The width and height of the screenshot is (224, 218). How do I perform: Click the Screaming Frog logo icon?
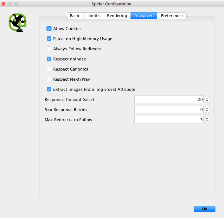[x=17, y=22]
